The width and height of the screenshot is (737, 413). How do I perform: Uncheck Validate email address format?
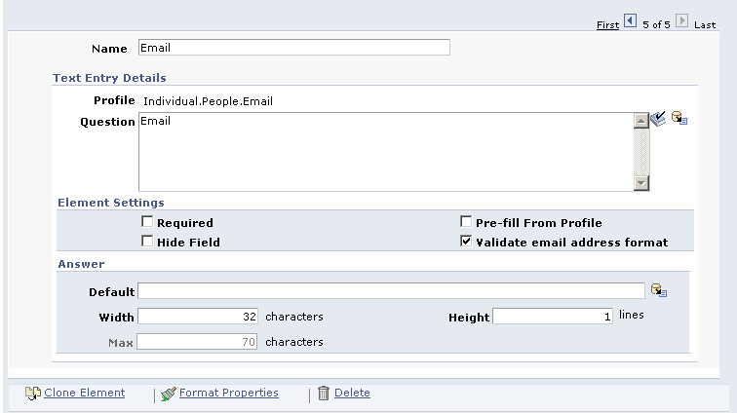[466, 241]
